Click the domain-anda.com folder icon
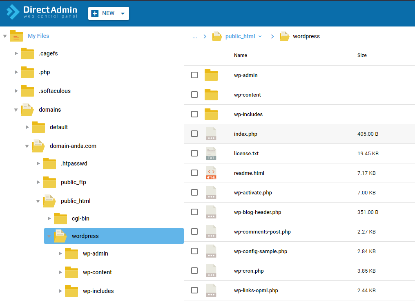 (x=38, y=146)
